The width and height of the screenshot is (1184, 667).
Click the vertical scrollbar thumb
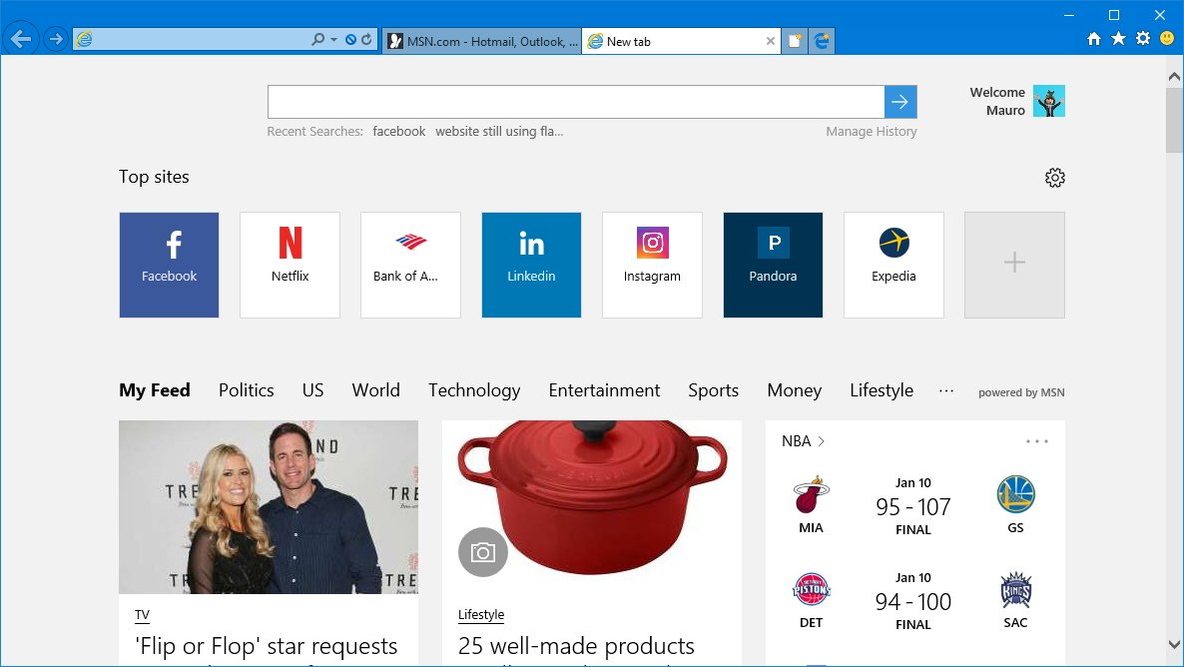(1174, 120)
